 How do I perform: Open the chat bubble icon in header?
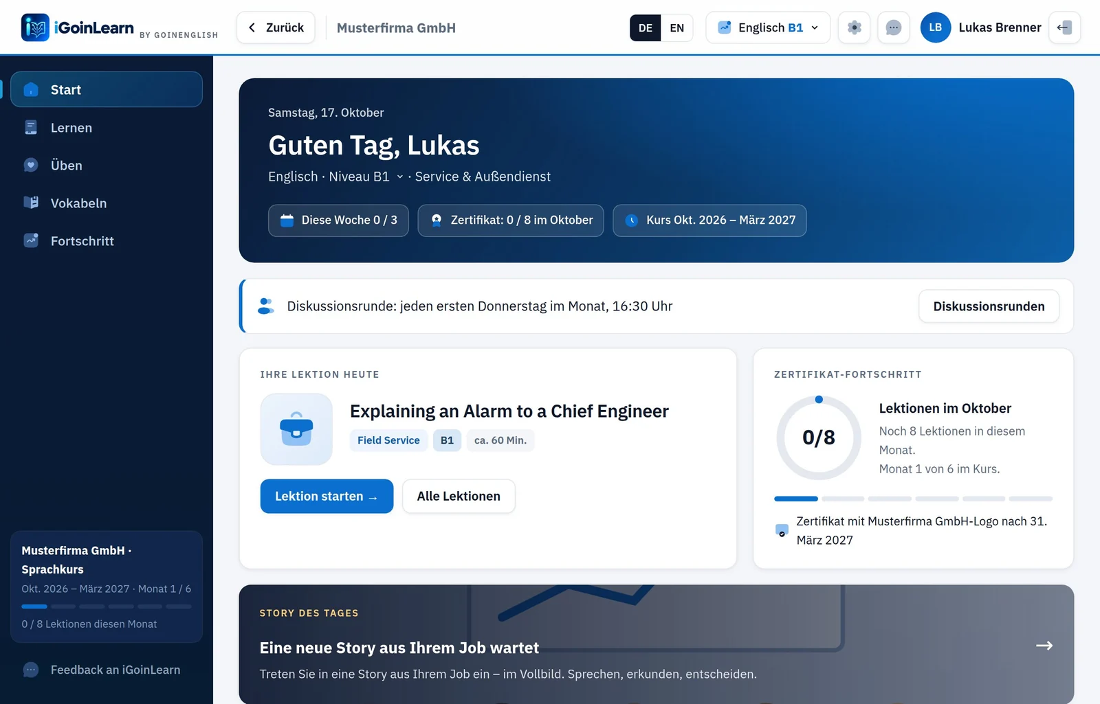pyautogui.click(x=894, y=27)
